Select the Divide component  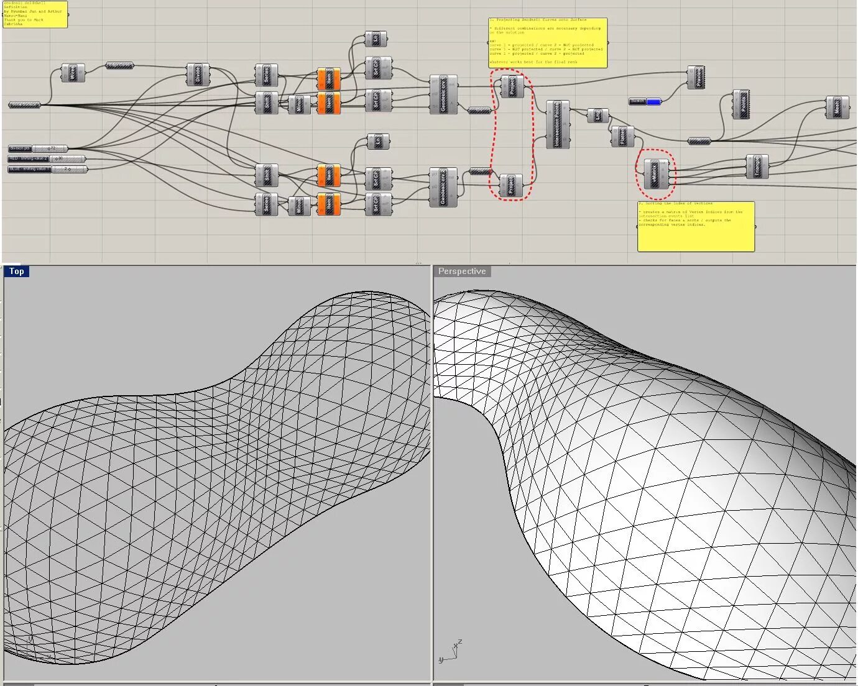198,75
